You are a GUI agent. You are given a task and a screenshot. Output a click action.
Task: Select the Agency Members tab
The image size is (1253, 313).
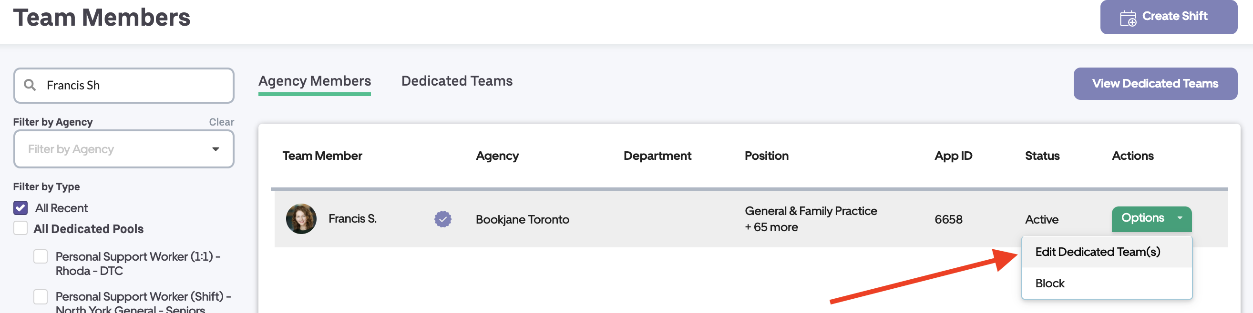click(x=314, y=81)
